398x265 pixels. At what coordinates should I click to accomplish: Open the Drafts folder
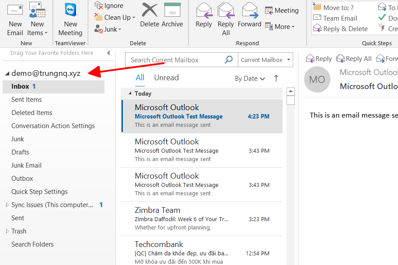20,152
